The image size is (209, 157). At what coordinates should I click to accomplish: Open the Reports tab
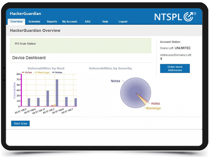(x=52, y=21)
